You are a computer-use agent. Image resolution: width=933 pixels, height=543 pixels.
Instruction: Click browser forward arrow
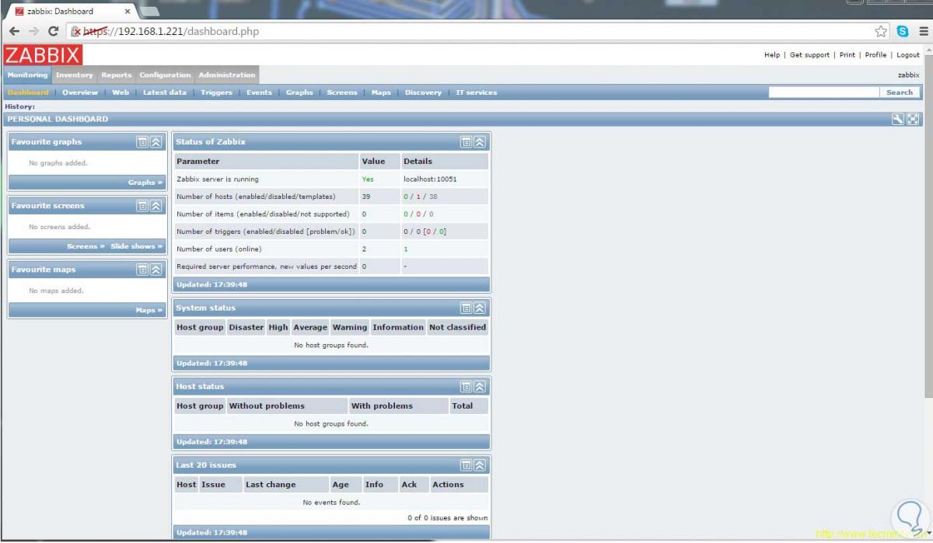tap(33, 31)
